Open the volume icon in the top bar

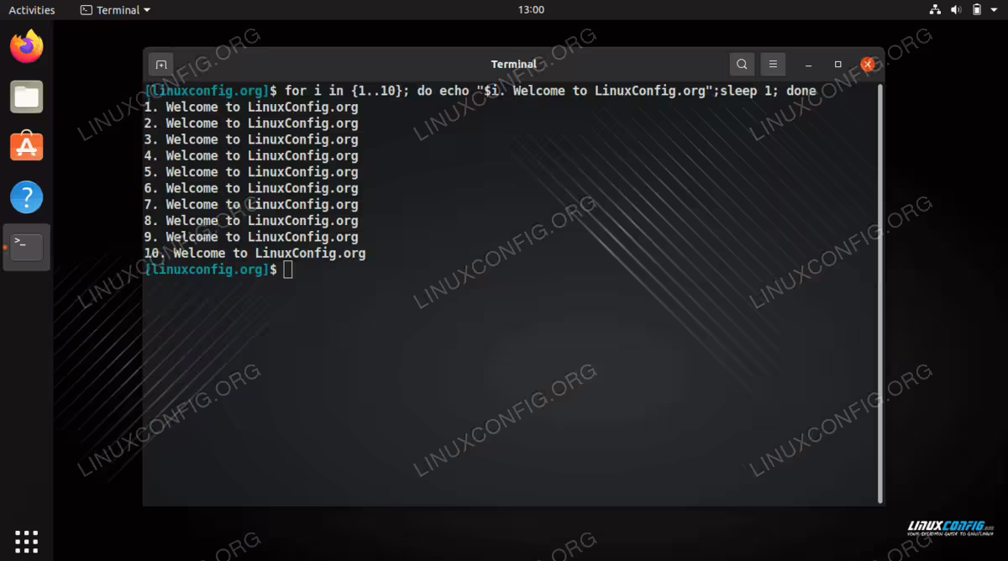point(956,10)
